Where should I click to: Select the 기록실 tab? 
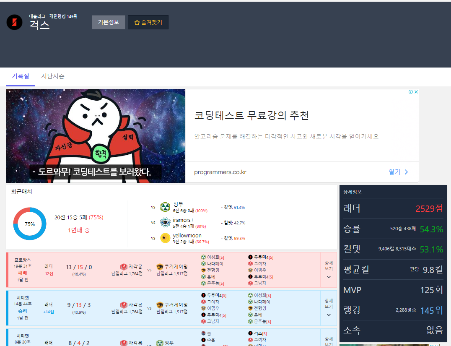pyautogui.click(x=21, y=76)
